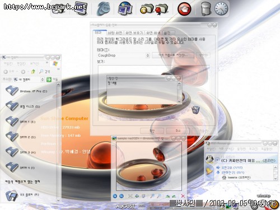The width and height of the screenshot is (280, 210).
Task: Open 편집(E) menu in My Computer
Action: click(x=21, y=64)
